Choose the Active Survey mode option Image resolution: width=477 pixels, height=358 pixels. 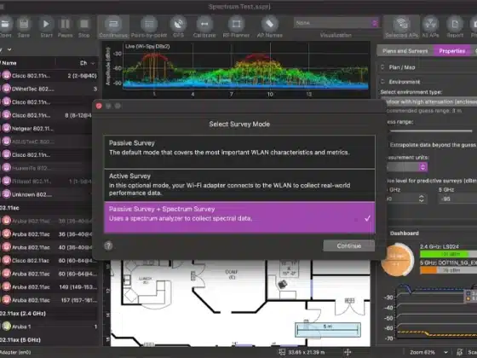(x=239, y=185)
